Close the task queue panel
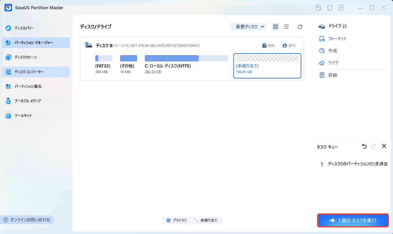This screenshot has width=393, height=234. 384,146
